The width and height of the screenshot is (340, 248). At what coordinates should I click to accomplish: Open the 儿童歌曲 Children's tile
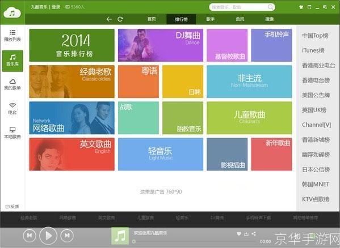coord(249,118)
